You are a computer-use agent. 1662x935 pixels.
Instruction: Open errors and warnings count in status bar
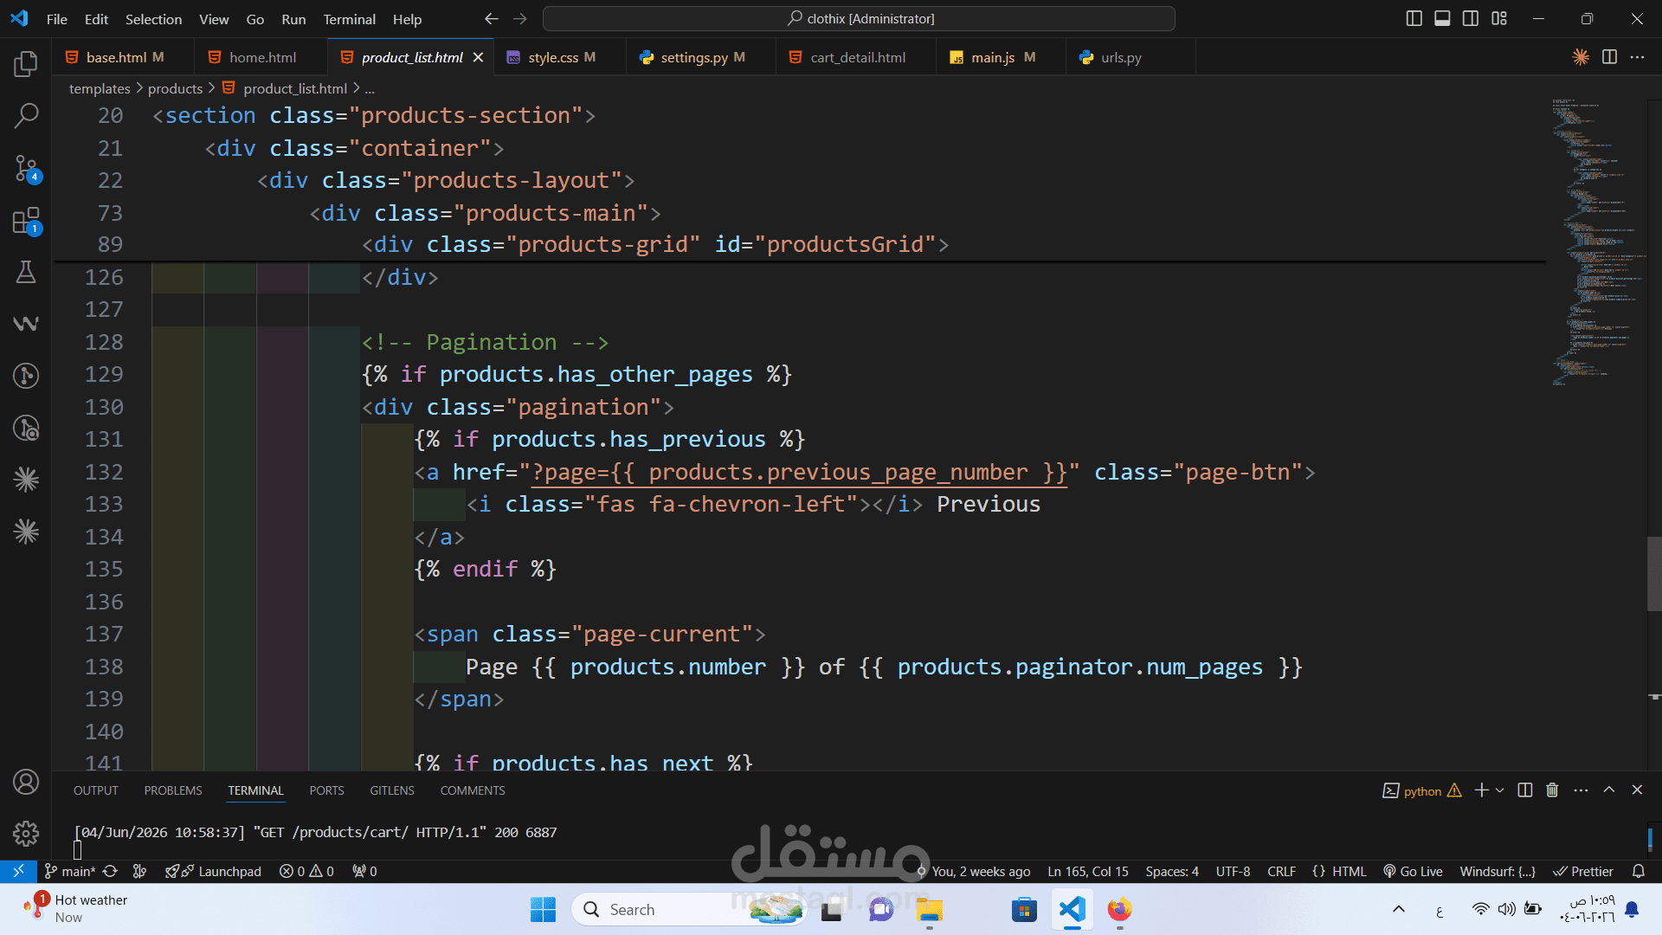[x=306, y=871]
